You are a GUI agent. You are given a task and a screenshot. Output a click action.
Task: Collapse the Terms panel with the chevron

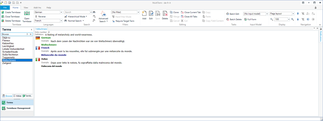(31, 30)
